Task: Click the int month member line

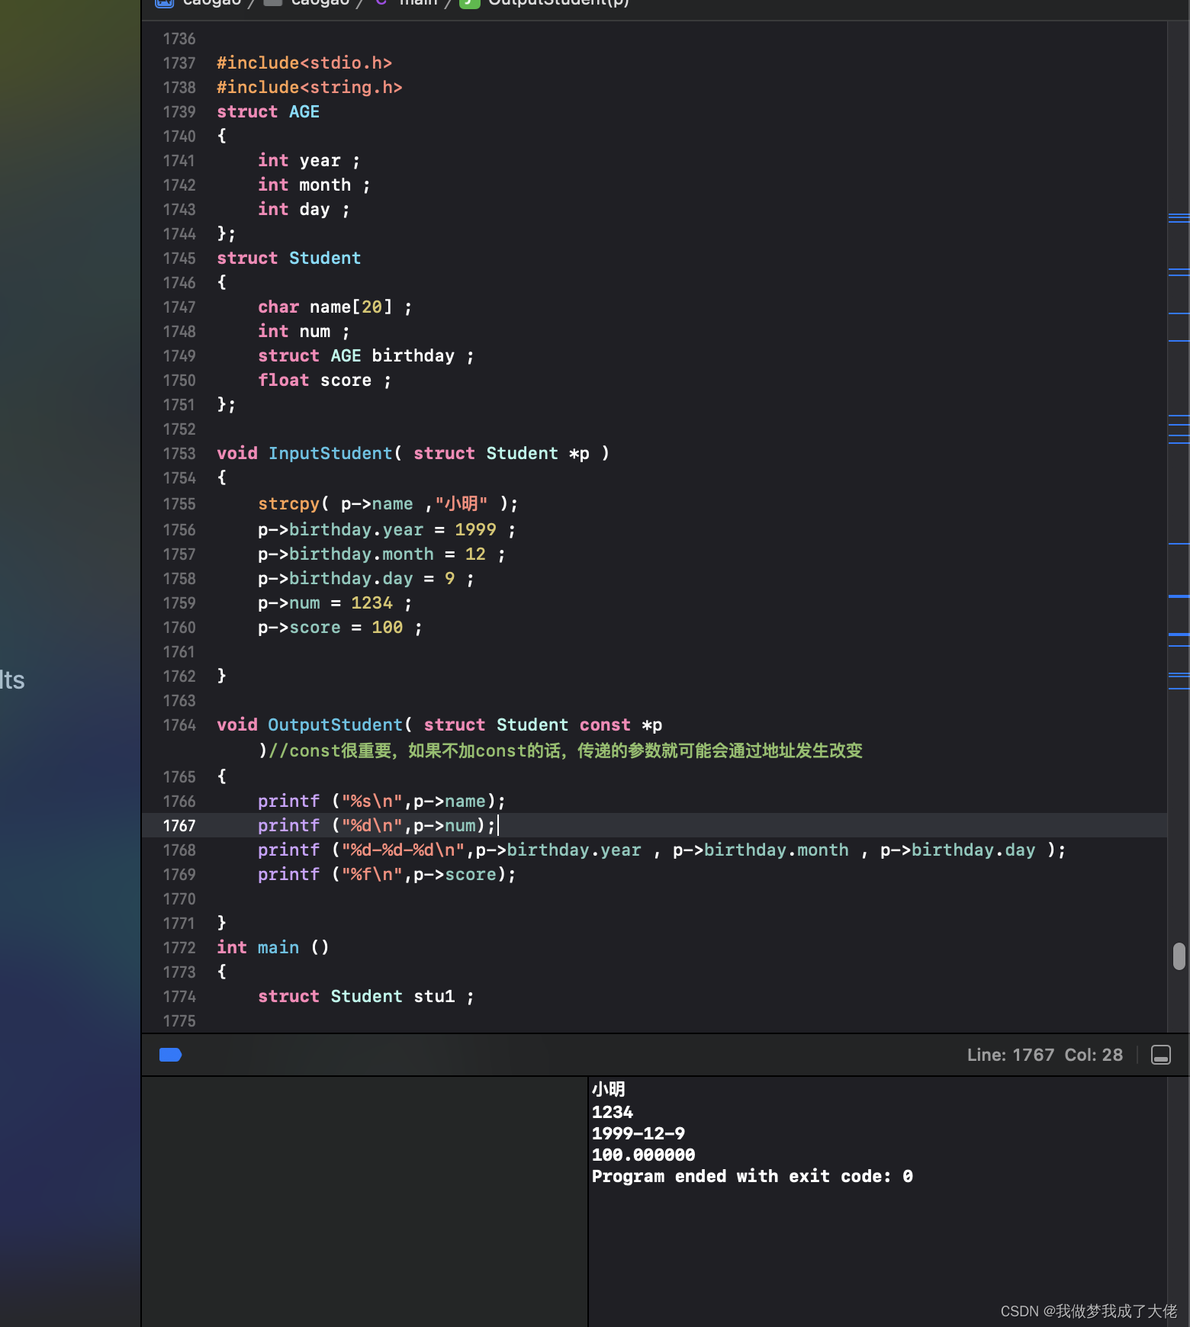Action: 314,185
